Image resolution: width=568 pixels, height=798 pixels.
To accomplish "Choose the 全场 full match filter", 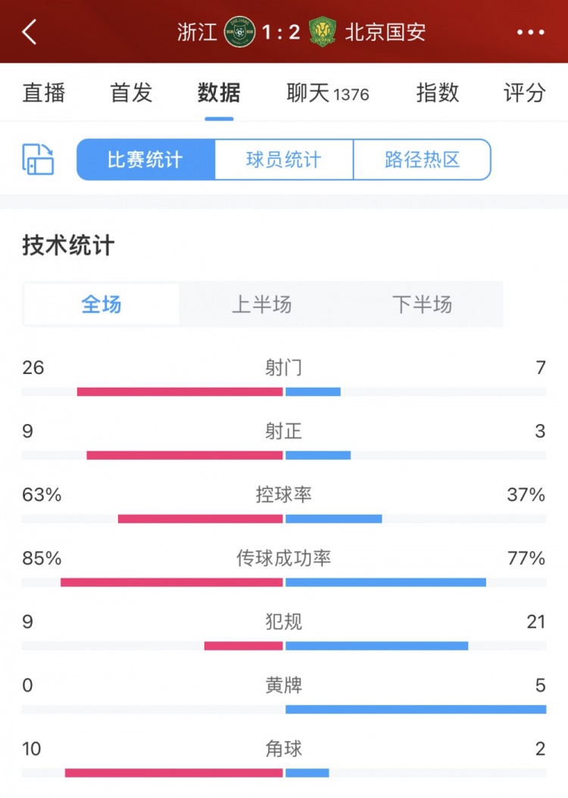I will click(x=101, y=304).
